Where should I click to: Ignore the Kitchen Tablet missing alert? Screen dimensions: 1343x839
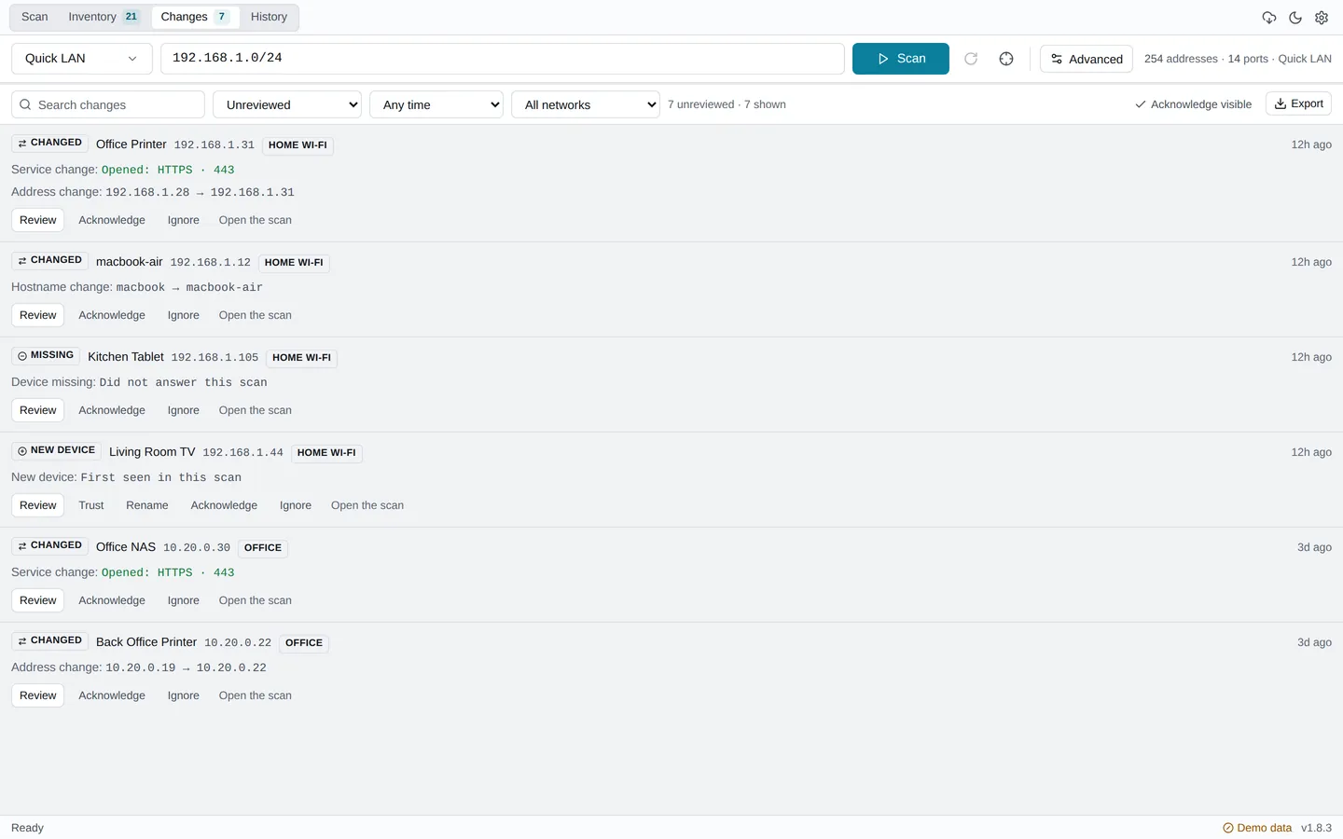(x=184, y=410)
